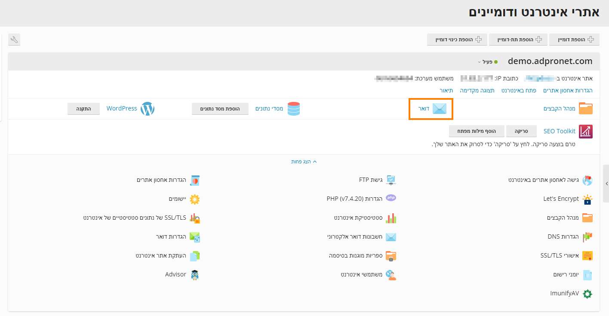Click the wrench settings icon

click(x=14, y=40)
